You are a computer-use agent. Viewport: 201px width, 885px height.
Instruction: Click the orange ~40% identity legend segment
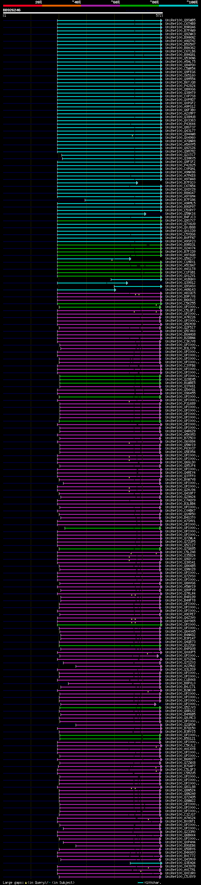tap(62, 6)
